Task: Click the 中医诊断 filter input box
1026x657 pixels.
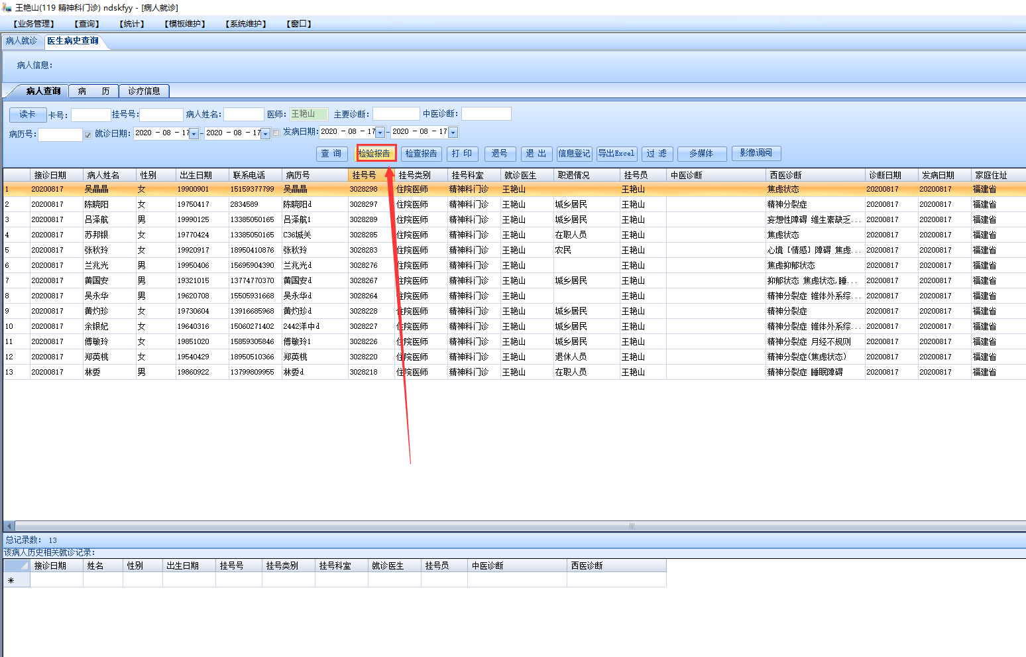Action: pyautogui.click(x=486, y=114)
